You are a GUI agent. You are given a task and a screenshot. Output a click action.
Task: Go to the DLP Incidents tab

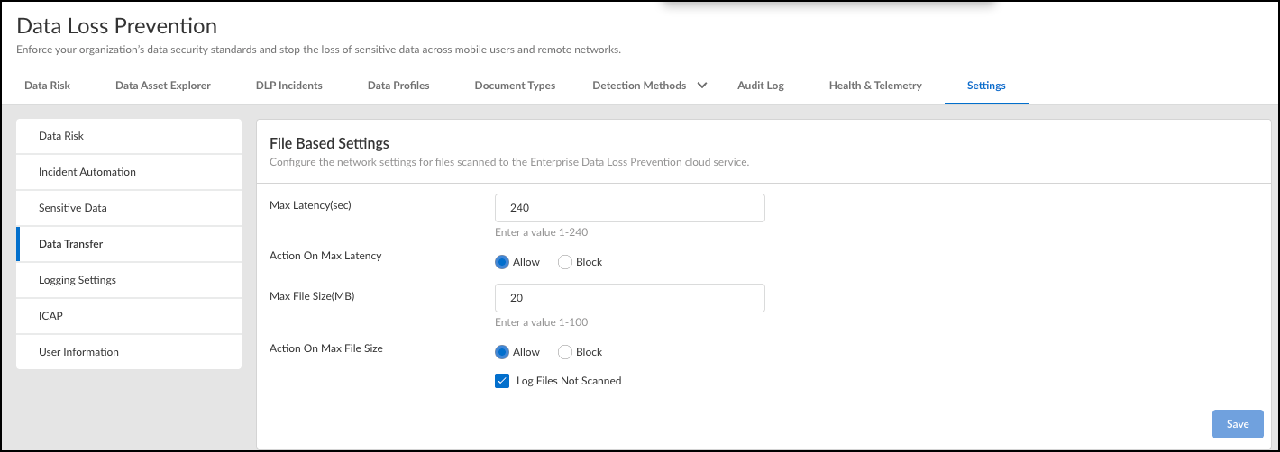click(288, 86)
